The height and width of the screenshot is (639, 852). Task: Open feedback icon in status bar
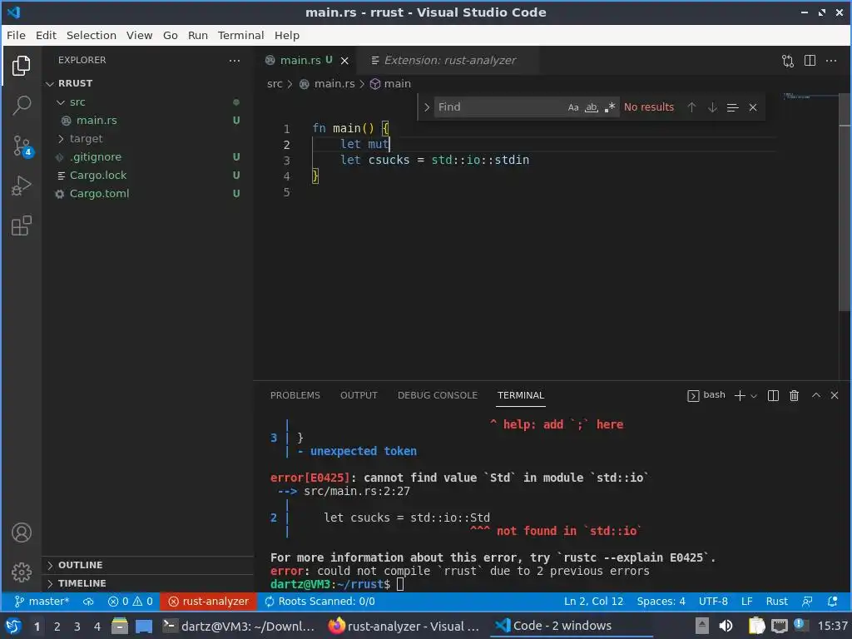[x=807, y=602]
